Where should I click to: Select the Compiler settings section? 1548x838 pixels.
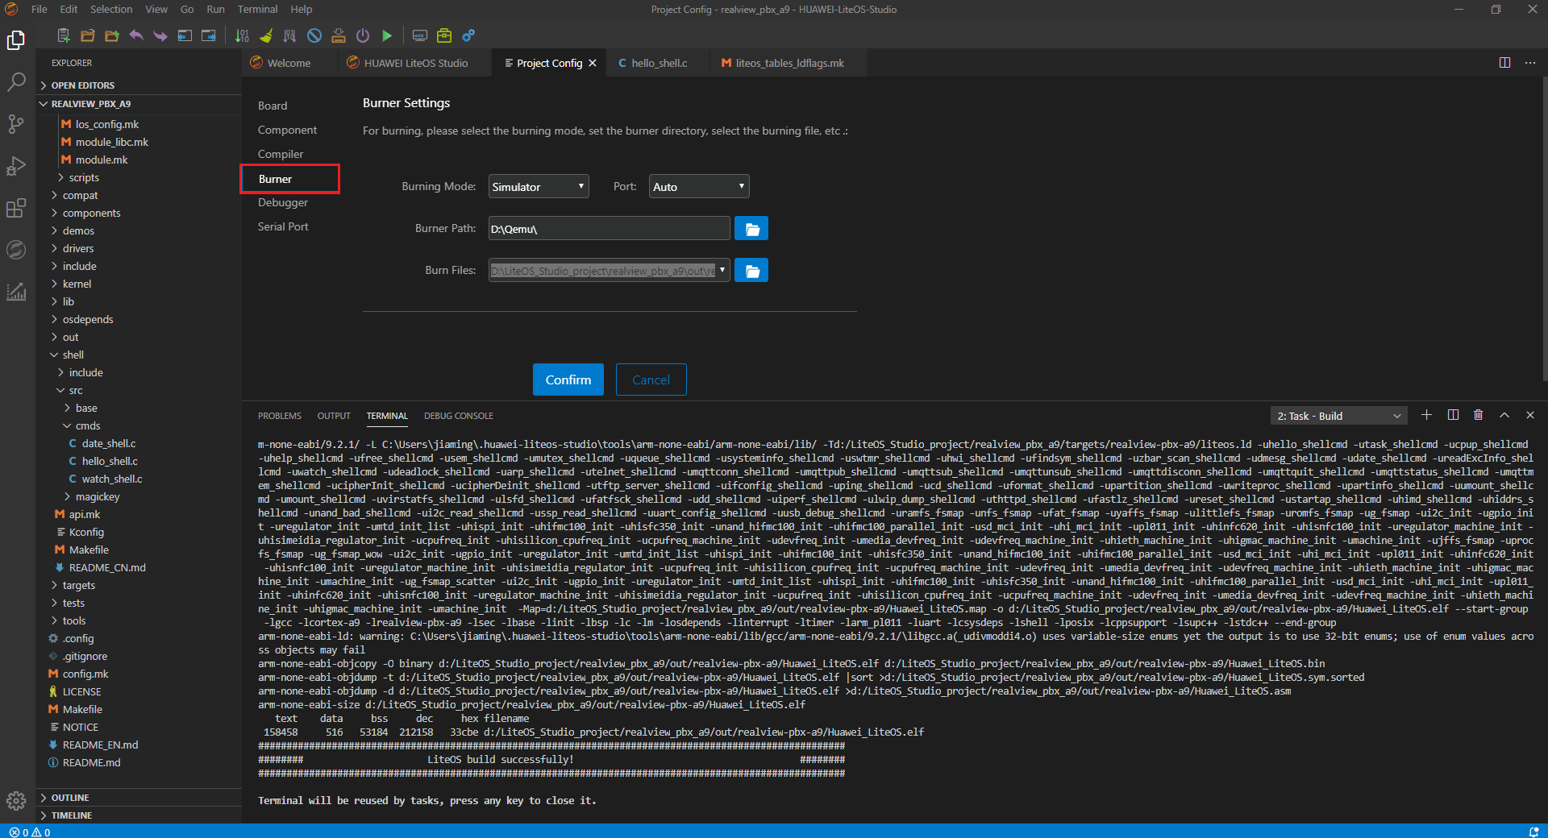[281, 154]
